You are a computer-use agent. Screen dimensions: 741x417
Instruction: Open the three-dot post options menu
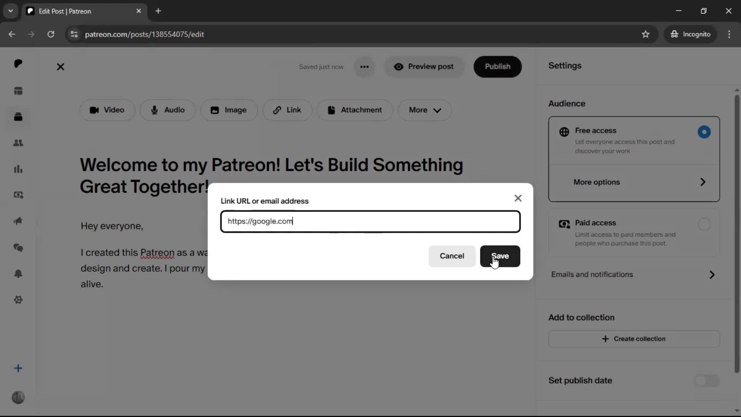point(364,67)
